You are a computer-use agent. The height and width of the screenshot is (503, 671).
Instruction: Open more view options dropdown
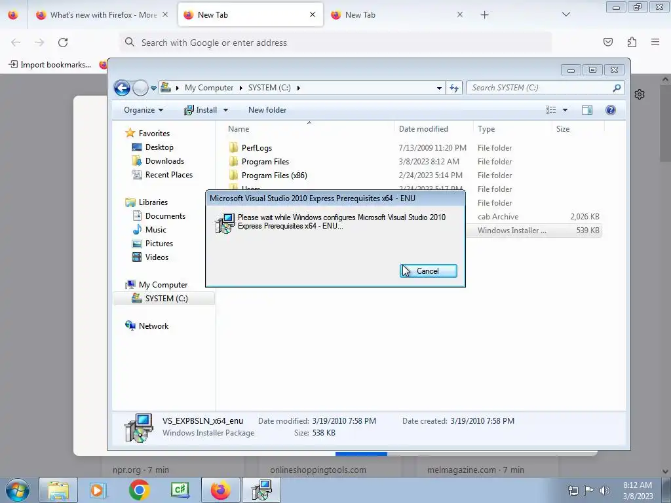565,110
